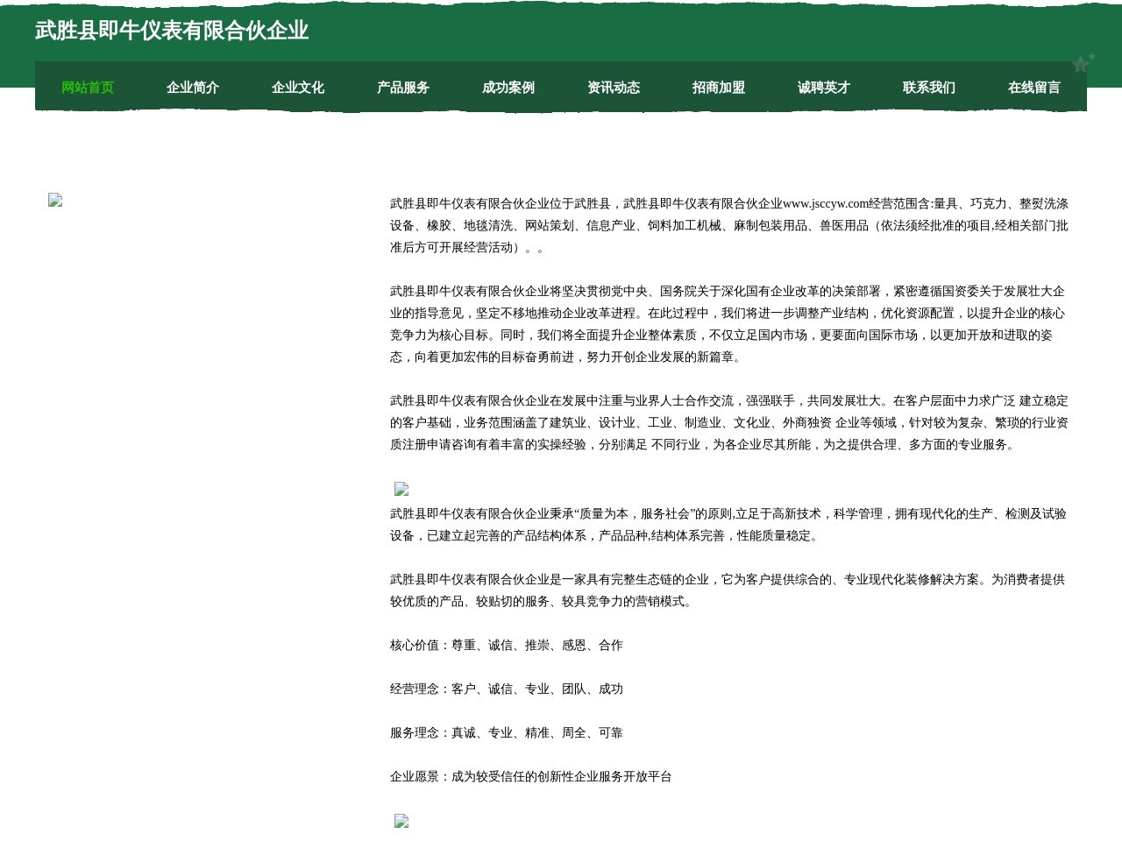Click the 服务理念 service philosophy line
The height and width of the screenshot is (841, 1122).
click(508, 732)
